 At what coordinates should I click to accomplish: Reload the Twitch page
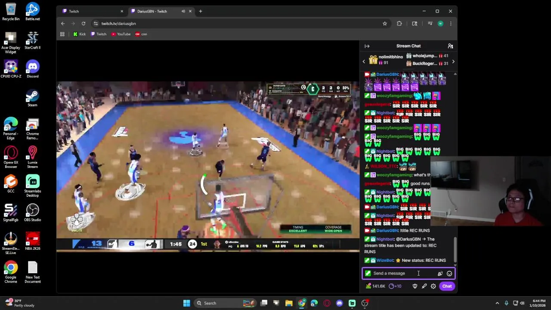(x=84, y=24)
